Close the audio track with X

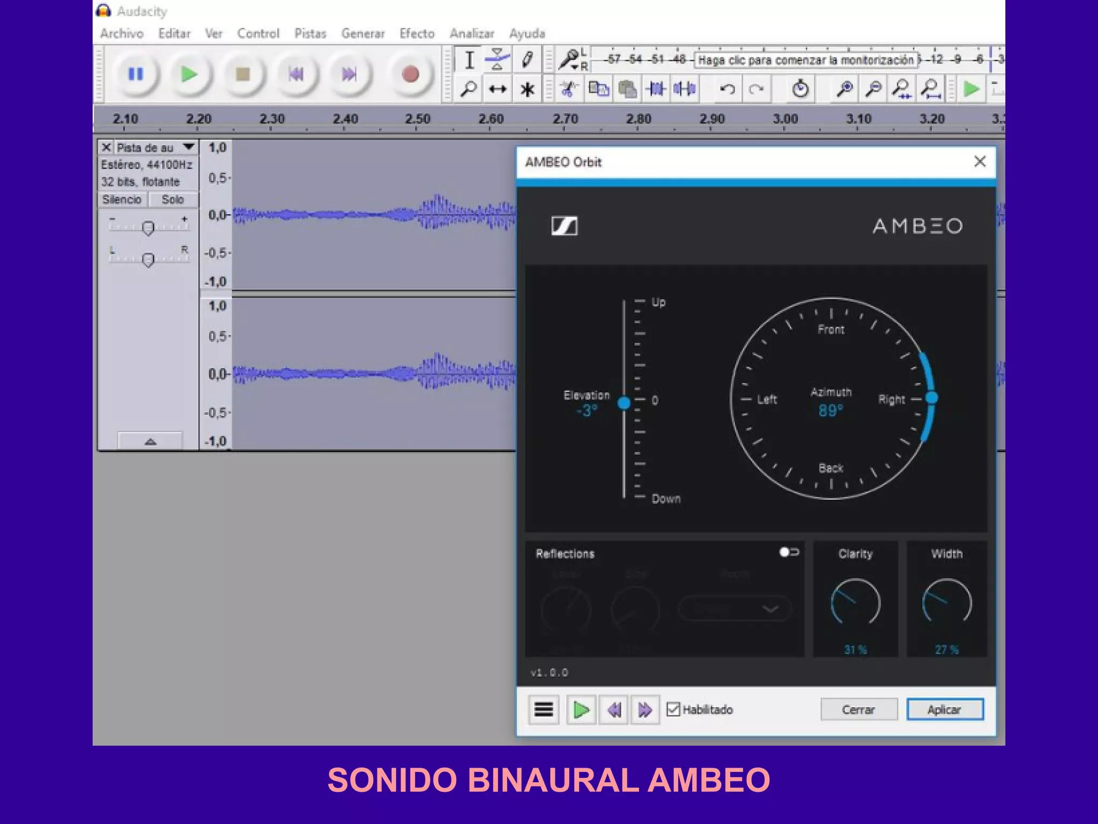tap(106, 148)
